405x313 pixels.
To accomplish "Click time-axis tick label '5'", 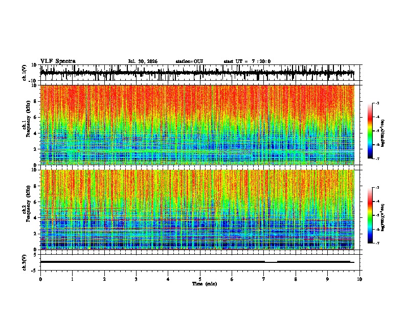I will click(x=200, y=279).
